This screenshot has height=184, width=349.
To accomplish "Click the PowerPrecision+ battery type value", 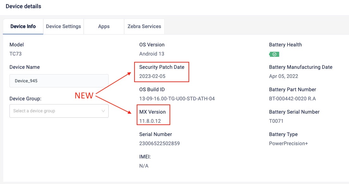I will pos(288,143).
